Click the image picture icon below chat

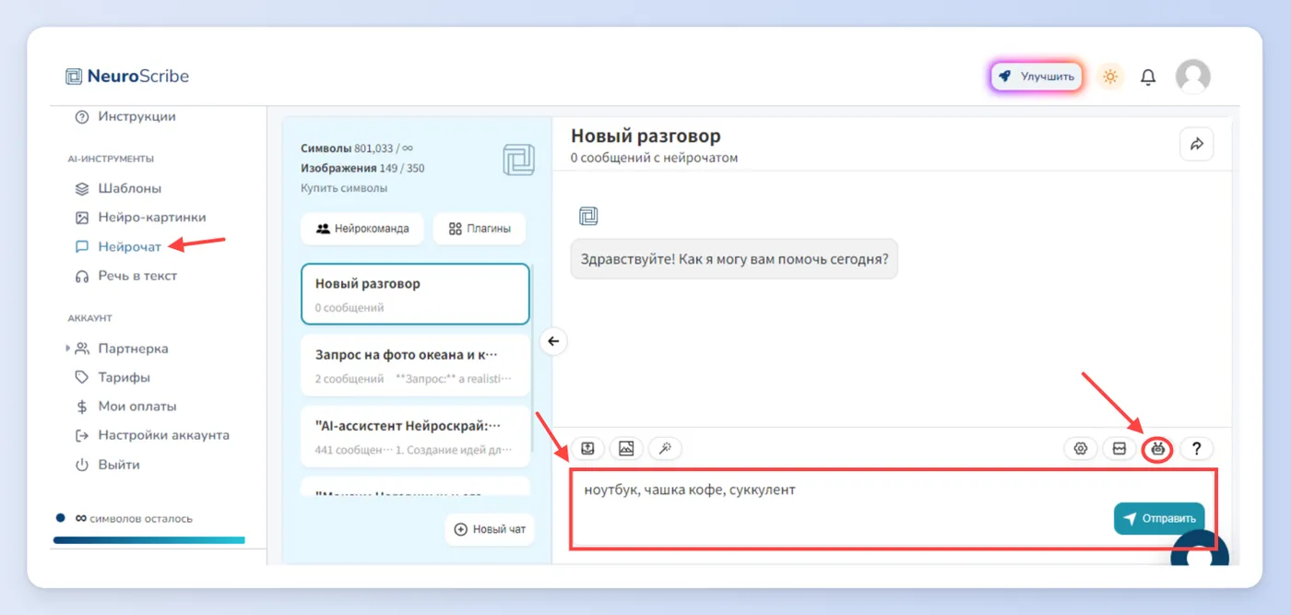coord(626,449)
